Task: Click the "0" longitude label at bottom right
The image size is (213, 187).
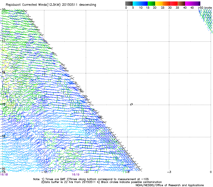Action: pos(211,172)
